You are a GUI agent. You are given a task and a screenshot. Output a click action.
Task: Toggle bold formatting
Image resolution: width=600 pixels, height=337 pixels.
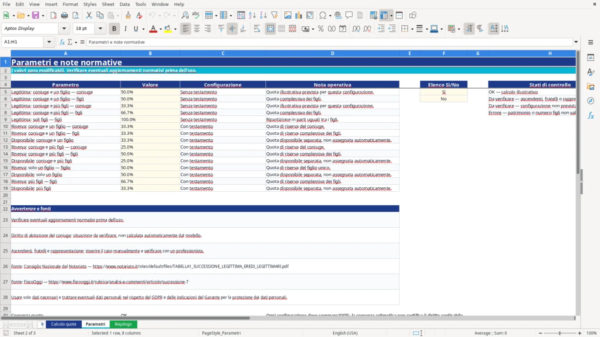coord(114,29)
